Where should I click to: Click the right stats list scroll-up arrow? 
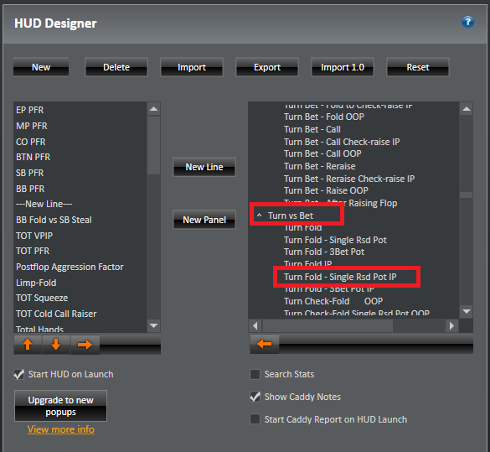pyautogui.click(x=467, y=109)
